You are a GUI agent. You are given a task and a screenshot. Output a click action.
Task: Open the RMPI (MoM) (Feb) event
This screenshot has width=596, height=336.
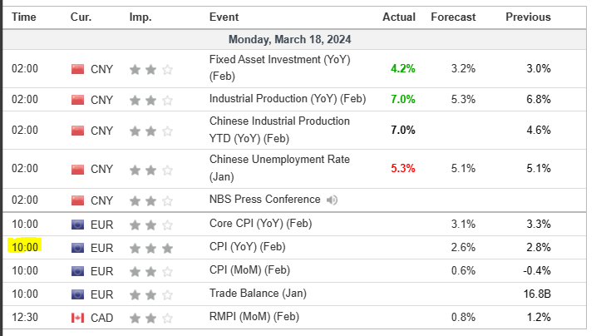tap(254, 317)
